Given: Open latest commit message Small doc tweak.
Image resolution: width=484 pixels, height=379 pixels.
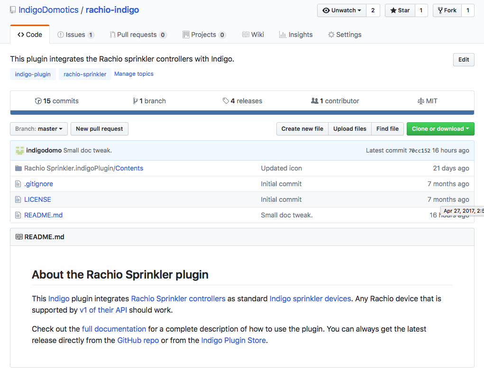Looking at the screenshot, I should click(88, 151).
